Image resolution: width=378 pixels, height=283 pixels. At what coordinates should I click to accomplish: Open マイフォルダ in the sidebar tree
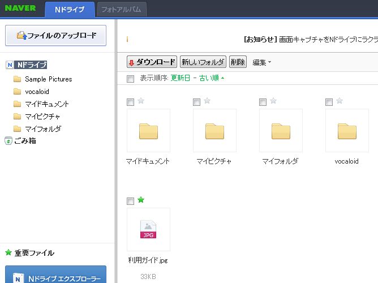coord(43,129)
